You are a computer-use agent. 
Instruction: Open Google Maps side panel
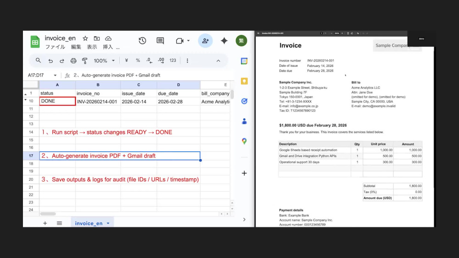pos(244,141)
